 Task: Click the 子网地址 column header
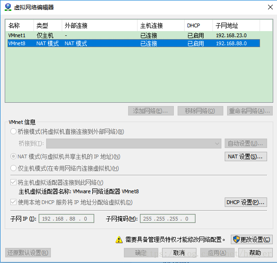click(236, 25)
